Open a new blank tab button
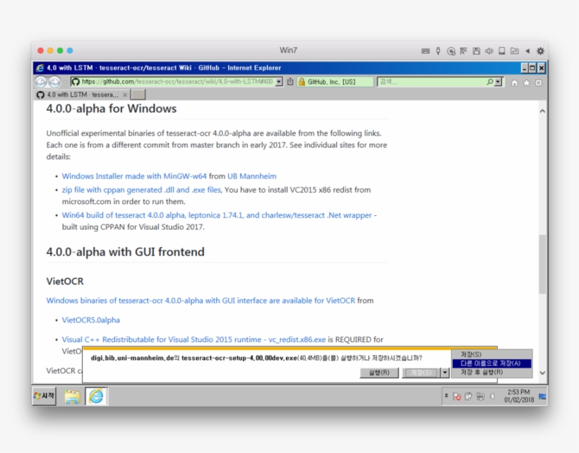579x453 pixels. click(x=138, y=95)
